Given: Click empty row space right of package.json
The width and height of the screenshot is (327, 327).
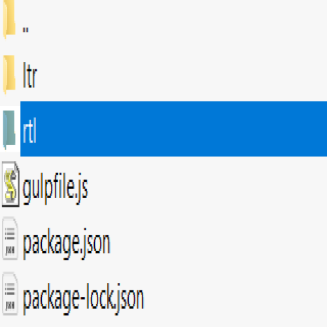Looking at the screenshot, I should click(x=219, y=239).
